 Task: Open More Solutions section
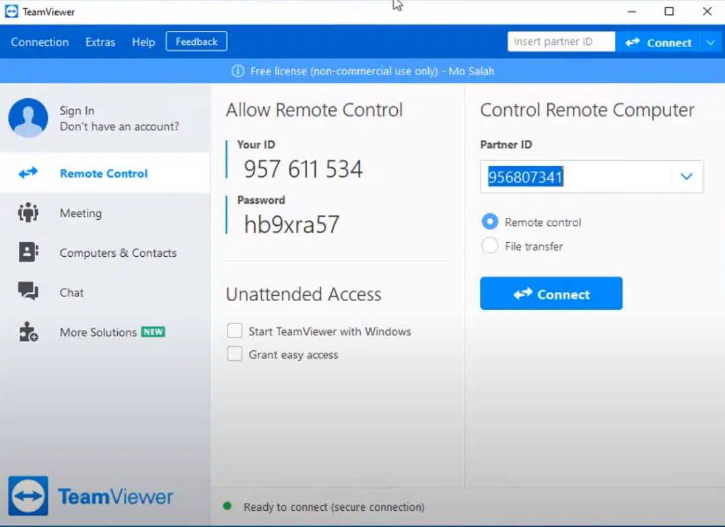(x=105, y=332)
